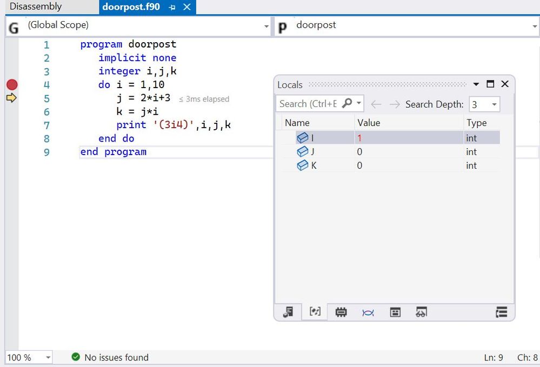Click the P program icon beside doorpost
This screenshot has height=367, width=540.
282,28
